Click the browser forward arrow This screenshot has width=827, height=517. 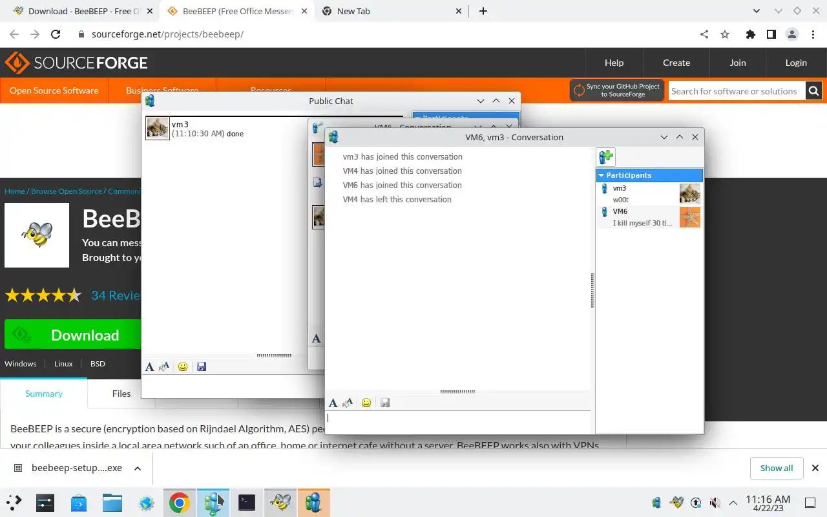tap(35, 34)
